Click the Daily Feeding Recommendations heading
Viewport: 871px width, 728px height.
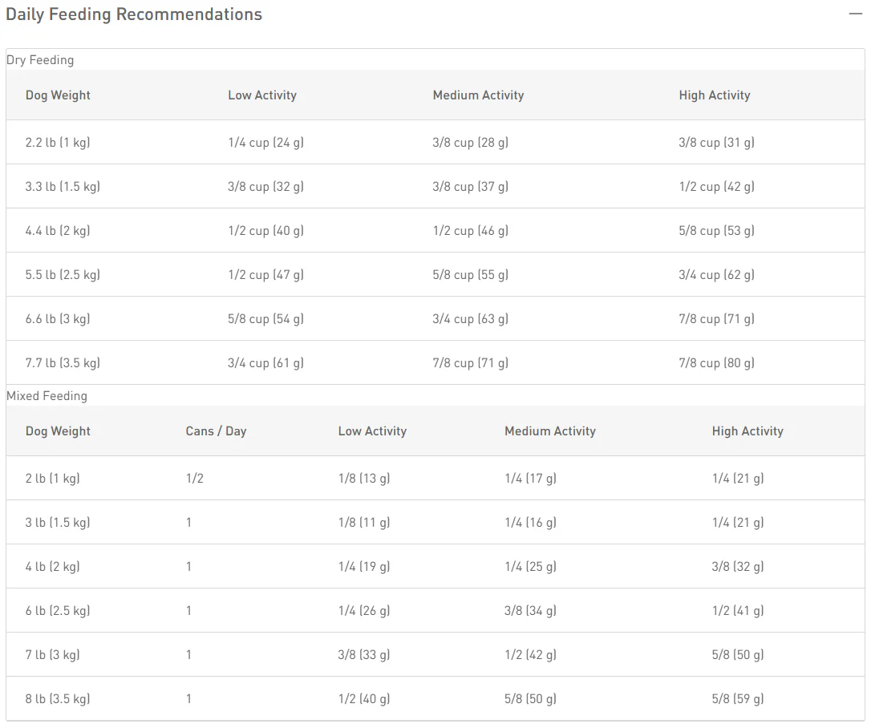click(x=134, y=14)
